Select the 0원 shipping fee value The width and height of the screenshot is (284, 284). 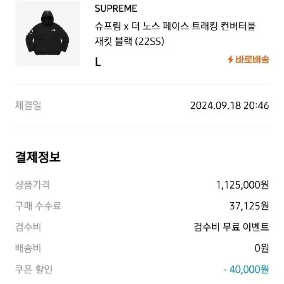tap(262, 248)
